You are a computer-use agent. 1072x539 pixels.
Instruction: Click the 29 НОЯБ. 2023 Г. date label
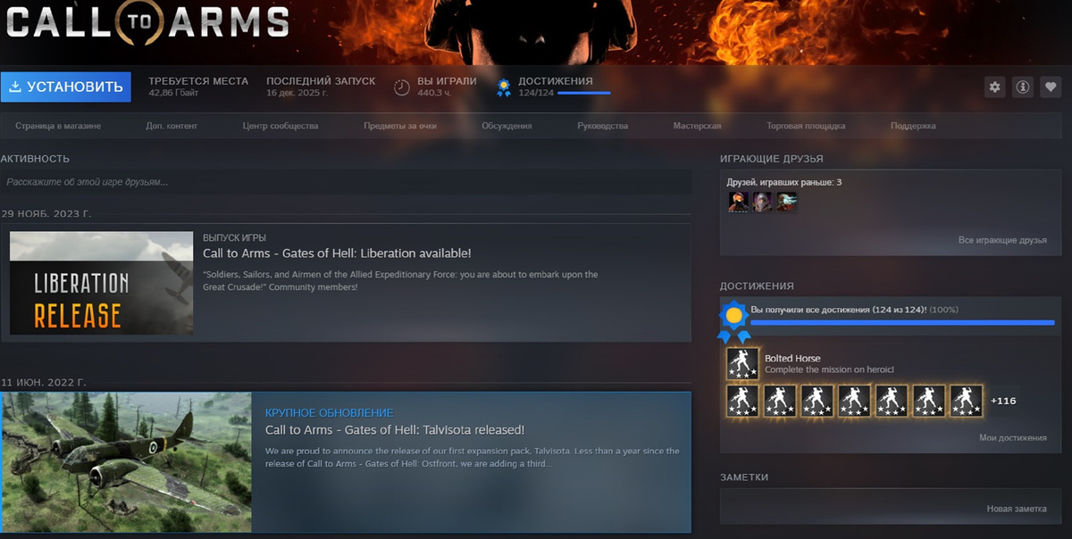46,214
